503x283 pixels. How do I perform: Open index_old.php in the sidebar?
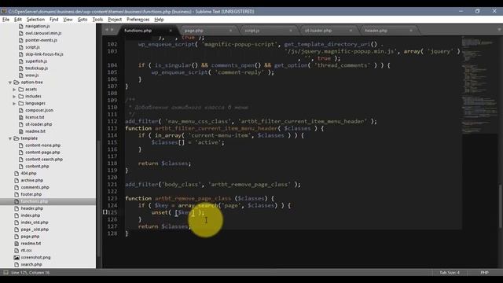coord(35,222)
